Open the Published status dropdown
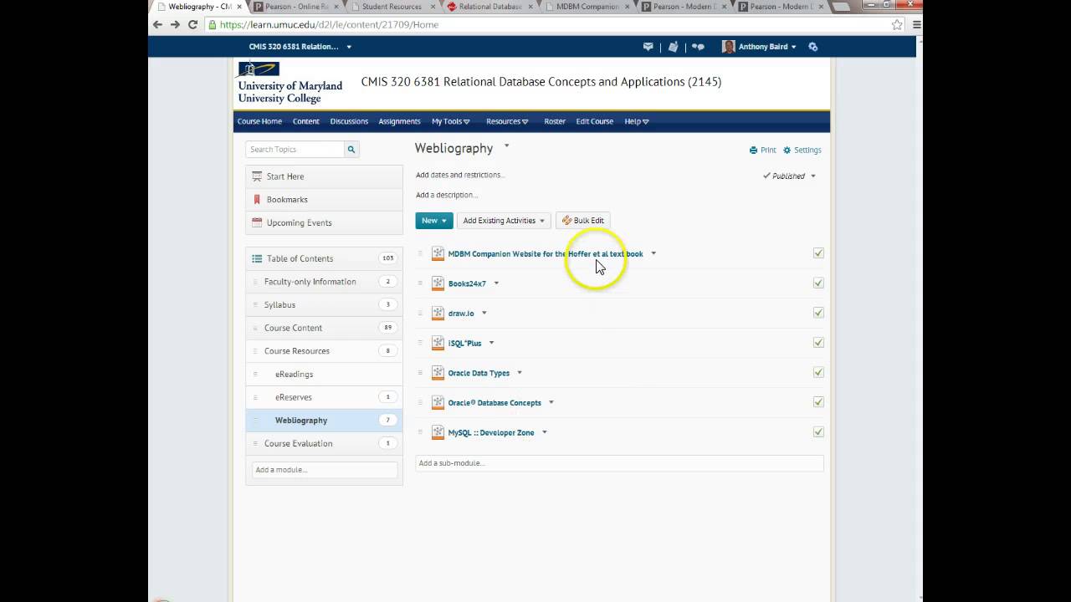The height and width of the screenshot is (602, 1071). pos(789,176)
